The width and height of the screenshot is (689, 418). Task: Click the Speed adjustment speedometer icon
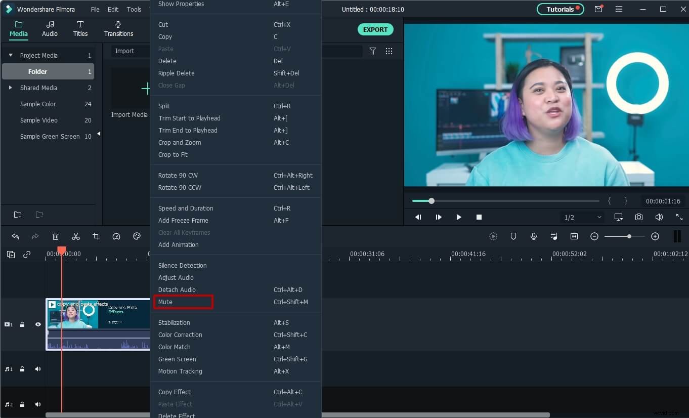(116, 236)
